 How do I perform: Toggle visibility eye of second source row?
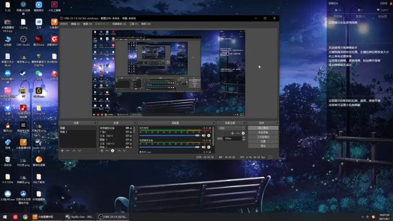[x=127, y=132]
